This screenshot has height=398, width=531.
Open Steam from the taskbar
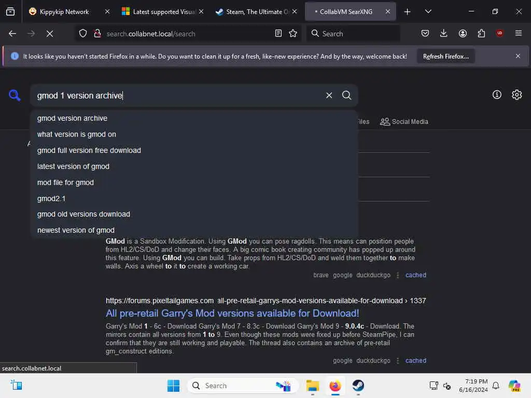(358, 386)
